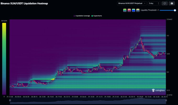This screenshot has width=178, height=105.
Task: Click the 0.34442 top price label
Action: tap(169, 19)
